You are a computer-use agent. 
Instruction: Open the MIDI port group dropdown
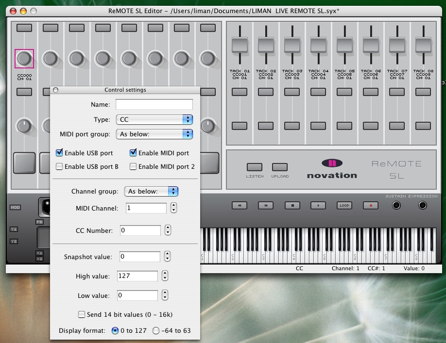tap(154, 134)
